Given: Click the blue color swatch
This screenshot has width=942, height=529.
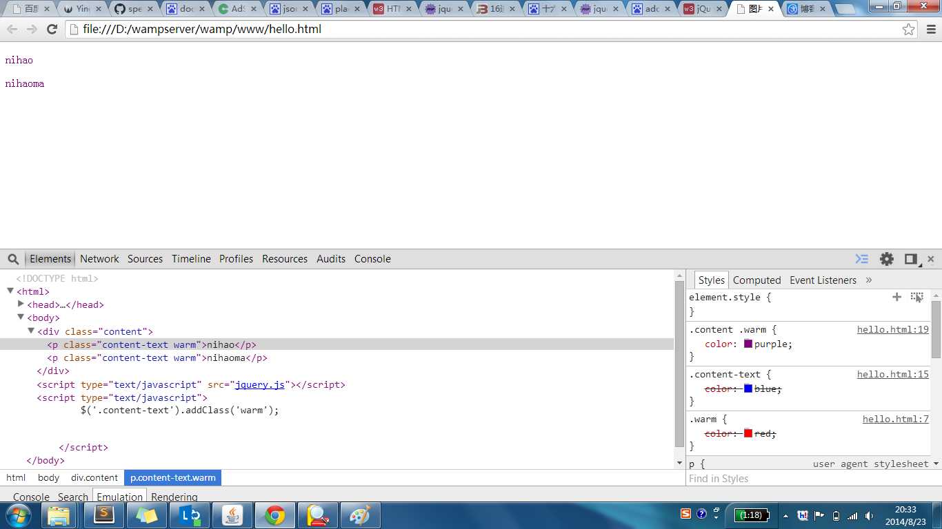Looking at the screenshot, I should coord(748,388).
